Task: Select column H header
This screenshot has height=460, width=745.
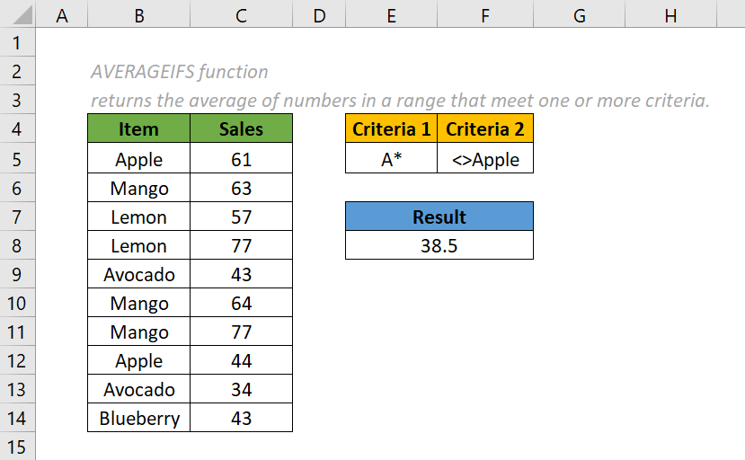Action: (x=670, y=15)
